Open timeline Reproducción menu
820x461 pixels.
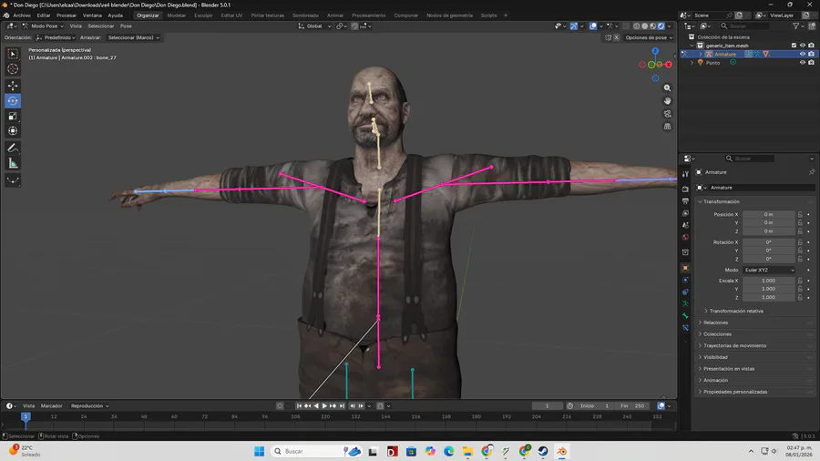[x=89, y=405]
